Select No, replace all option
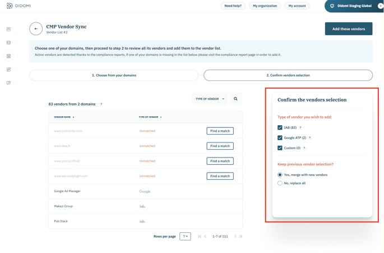Viewport: 384px width, 253px height. coord(280,183)
